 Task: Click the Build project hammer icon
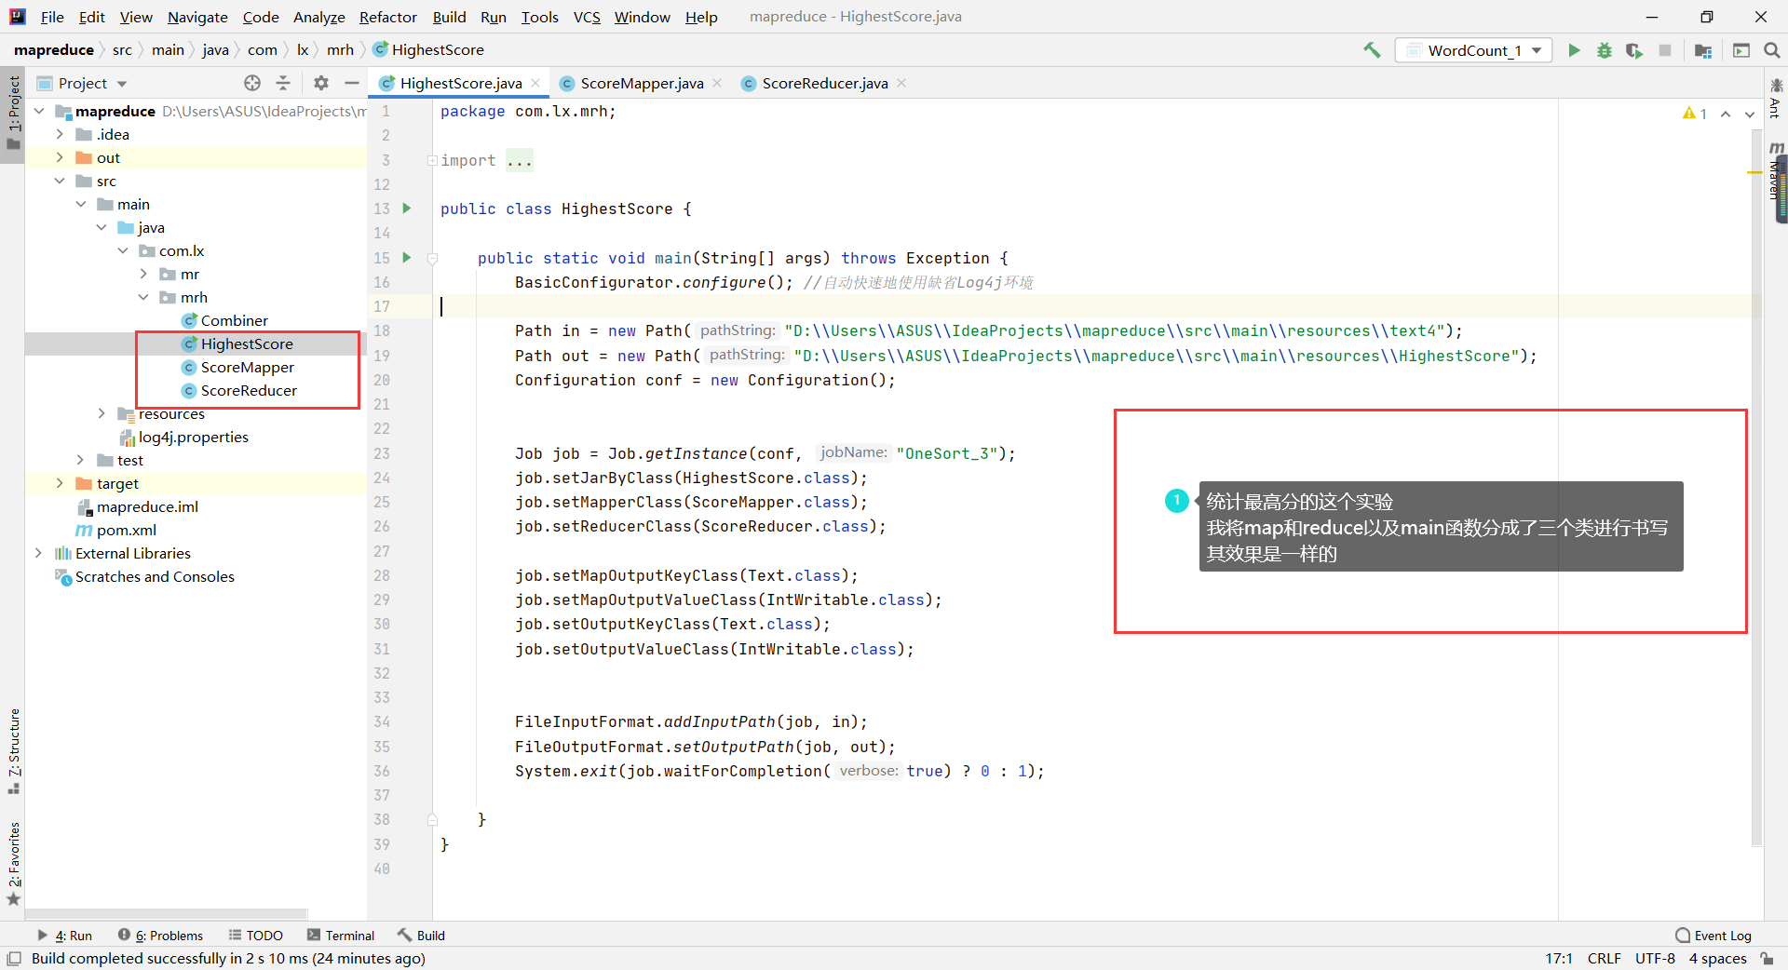coord(1372,50)
